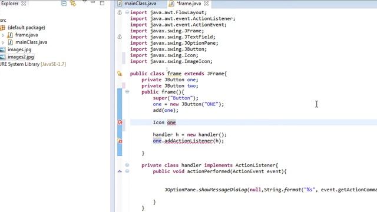Select the (default package) node
The width and height of the screenshot is (377, 212).
pos(27,28)
